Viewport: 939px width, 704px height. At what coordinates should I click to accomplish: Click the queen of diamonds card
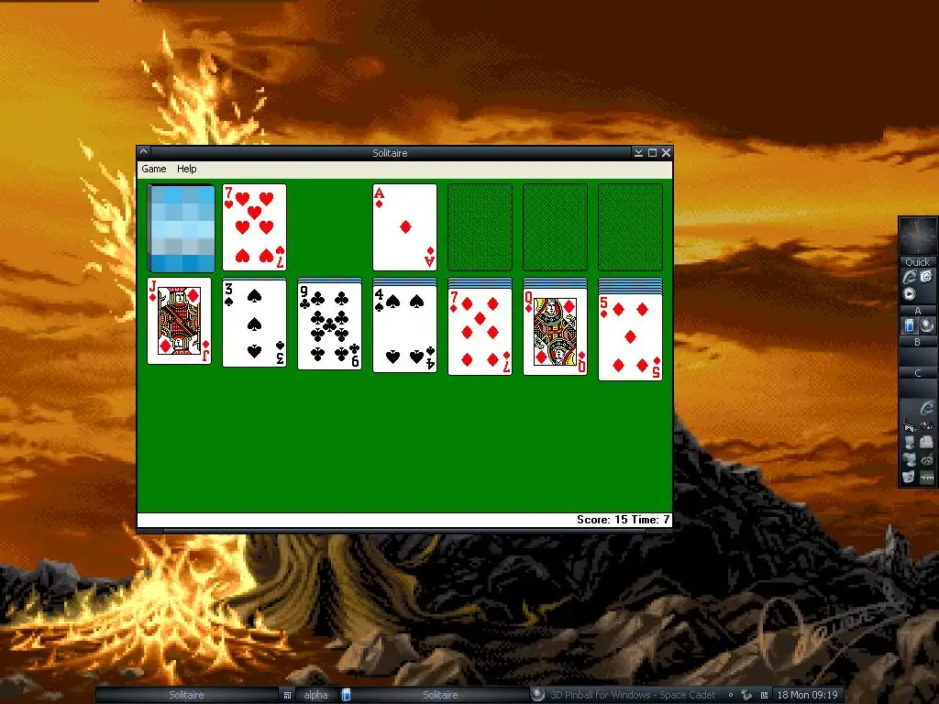555,333
